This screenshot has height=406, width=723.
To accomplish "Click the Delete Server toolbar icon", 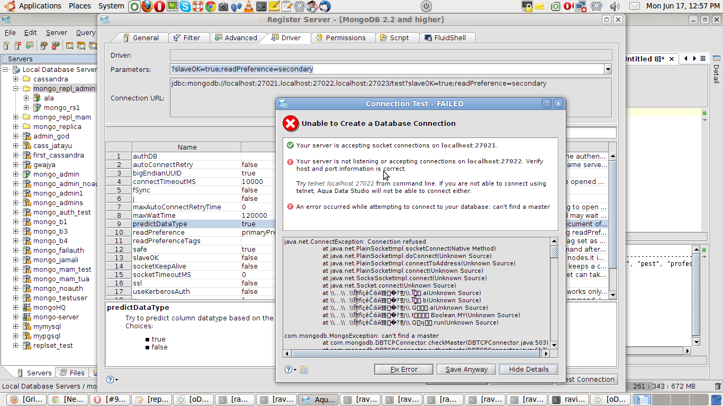I will [x=17, y=46].
